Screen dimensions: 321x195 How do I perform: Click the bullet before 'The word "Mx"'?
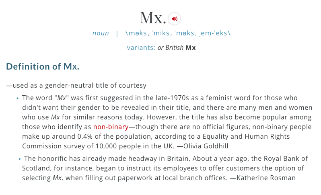(x=18, y=99)
